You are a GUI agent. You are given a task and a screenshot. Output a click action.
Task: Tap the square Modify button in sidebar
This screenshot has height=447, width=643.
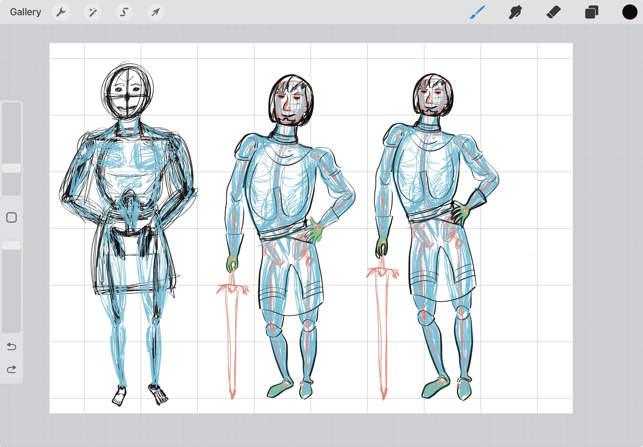[11, 217]
